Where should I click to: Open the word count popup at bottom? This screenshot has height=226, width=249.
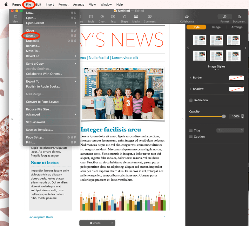(x=97, y=223)
